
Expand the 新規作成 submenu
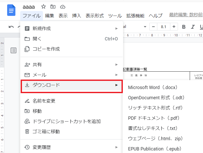pyautogui.click(x=71, y=28)
